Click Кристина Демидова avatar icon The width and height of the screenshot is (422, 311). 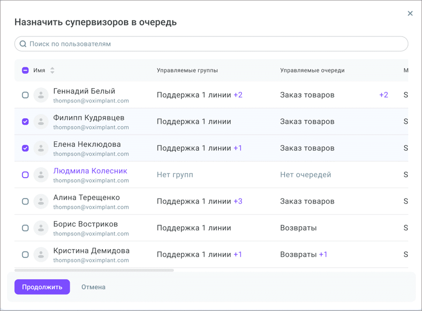41,254
